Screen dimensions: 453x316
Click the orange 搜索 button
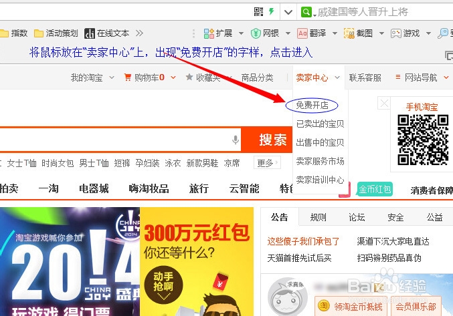pyautogui.click(x=267, y=140)
